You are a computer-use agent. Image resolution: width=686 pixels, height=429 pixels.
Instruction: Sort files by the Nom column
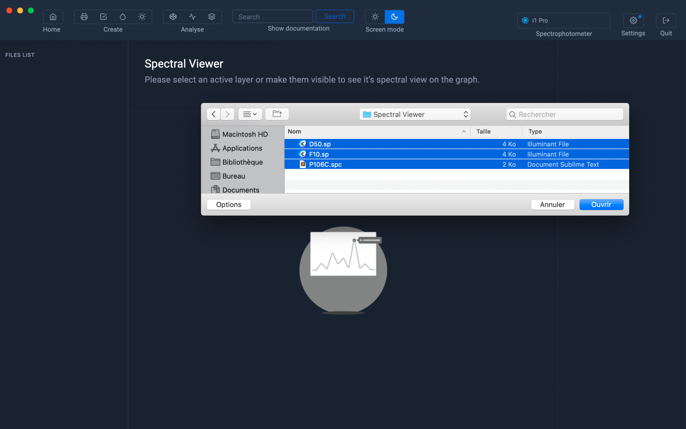(x=377, y=132)
